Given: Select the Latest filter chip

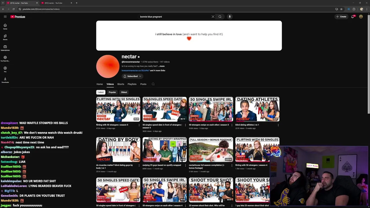Looking at the screenshot, I should click(x=101, y=92).
